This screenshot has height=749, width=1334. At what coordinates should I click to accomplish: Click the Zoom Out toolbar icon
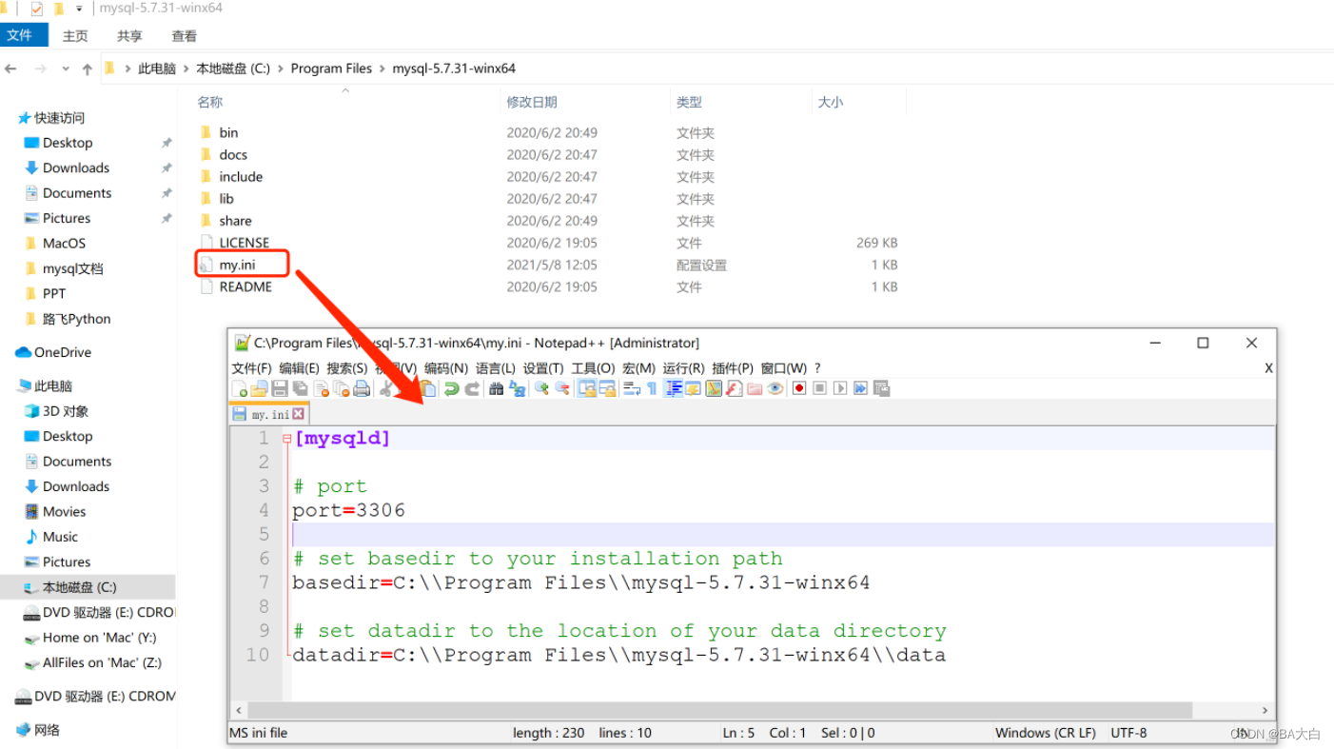tap(563, 388)
